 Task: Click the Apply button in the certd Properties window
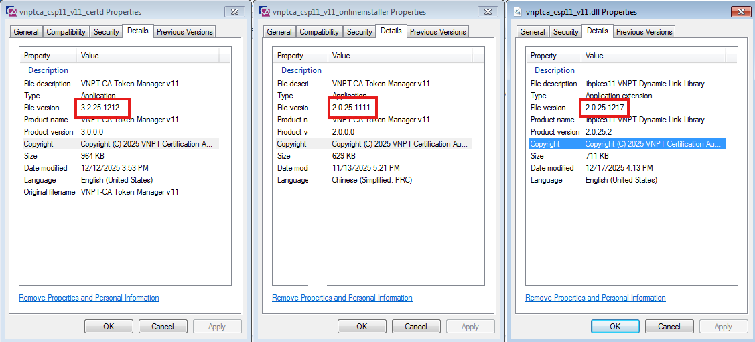point(217,326)
